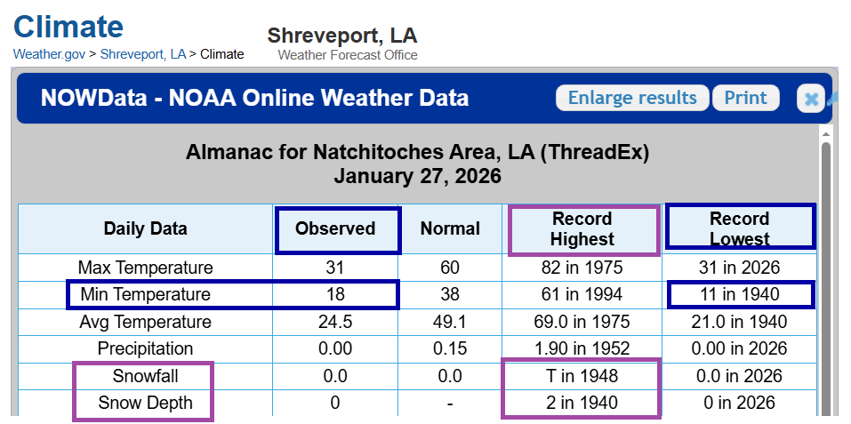Image resolution: width=851 pixels, height=424 pixels.
Task: Click the Enlarge results button
Action: (632, 98)
